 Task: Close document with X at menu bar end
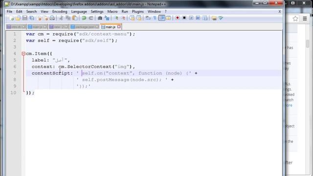(x=280, y=12)
